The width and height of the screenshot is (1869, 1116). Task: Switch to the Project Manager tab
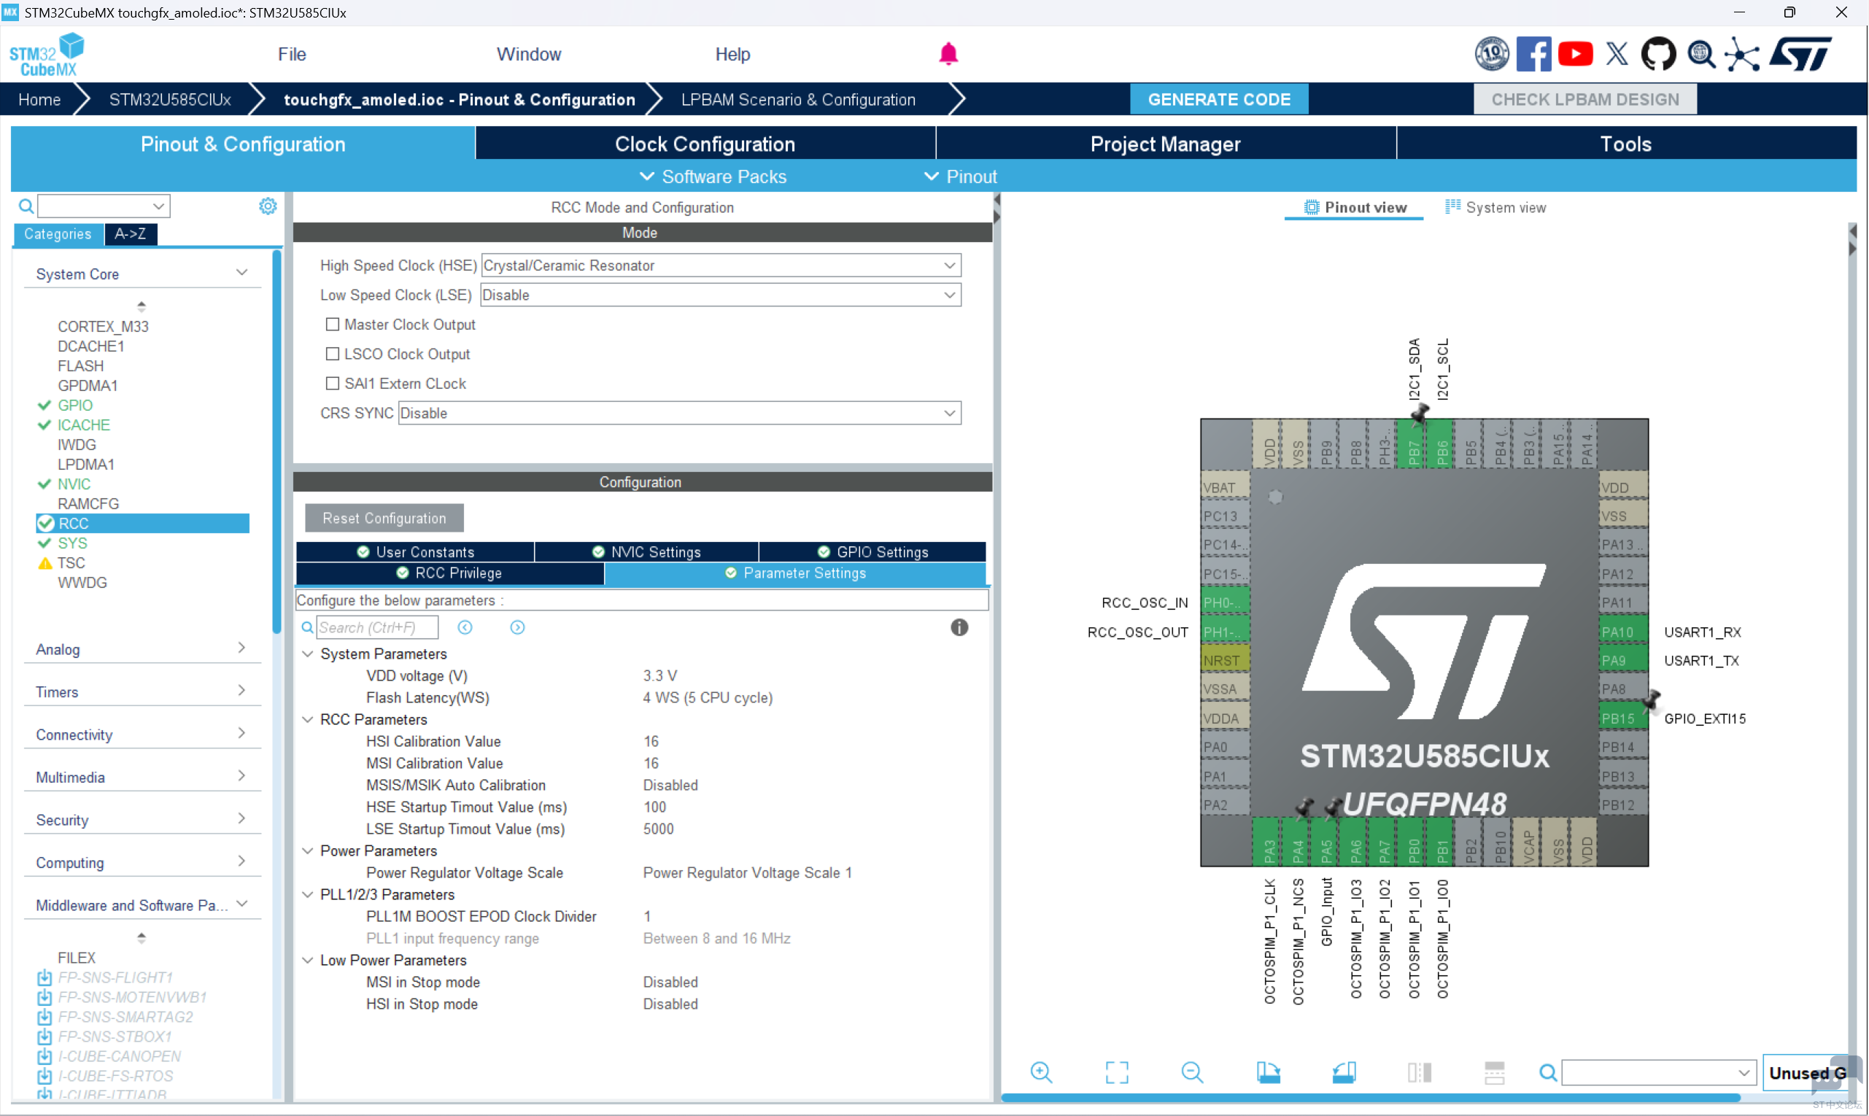click(1165, 144)
